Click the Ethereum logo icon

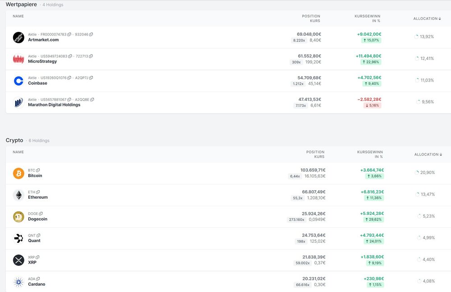18,195
